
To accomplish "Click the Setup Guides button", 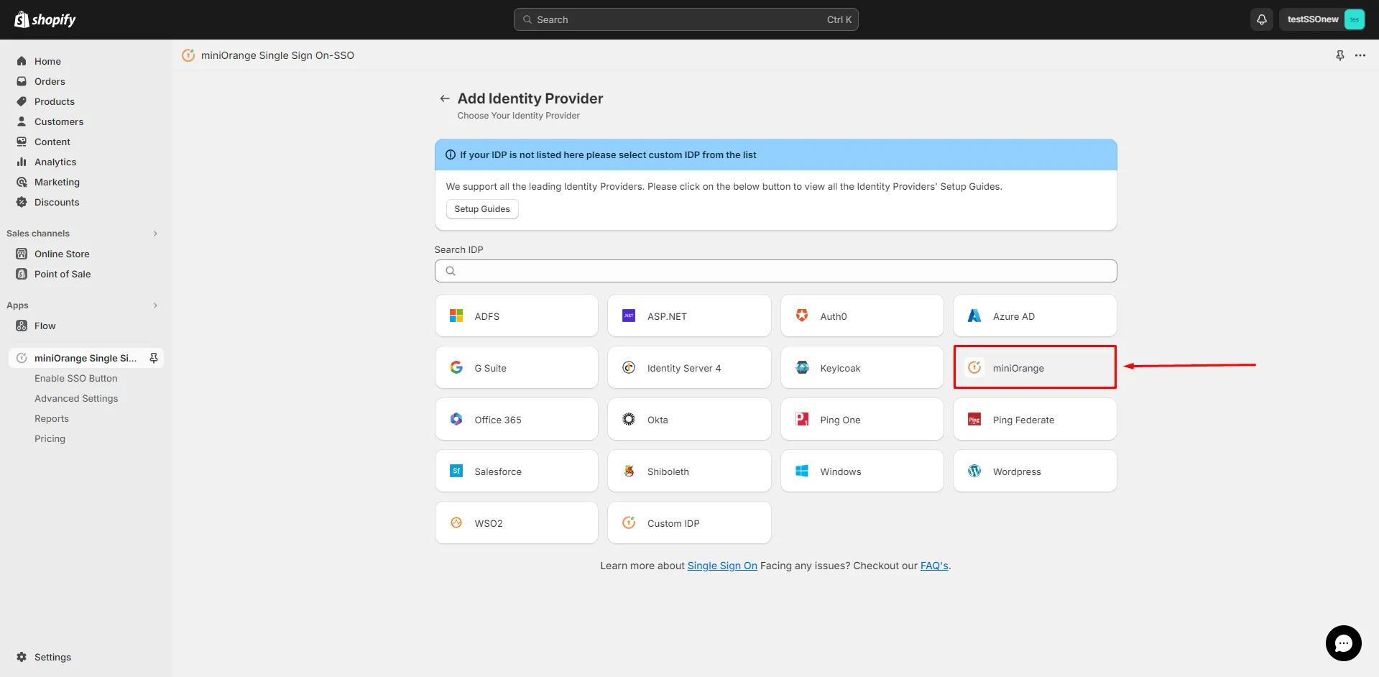I will [482, 209].
